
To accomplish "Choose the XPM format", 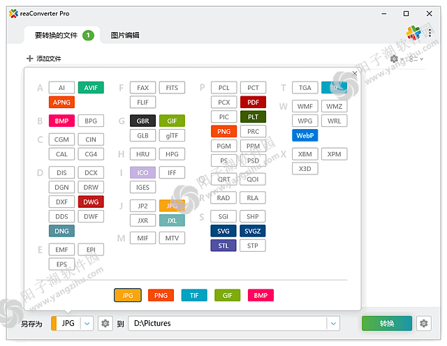I will click(x=334, y=154).
